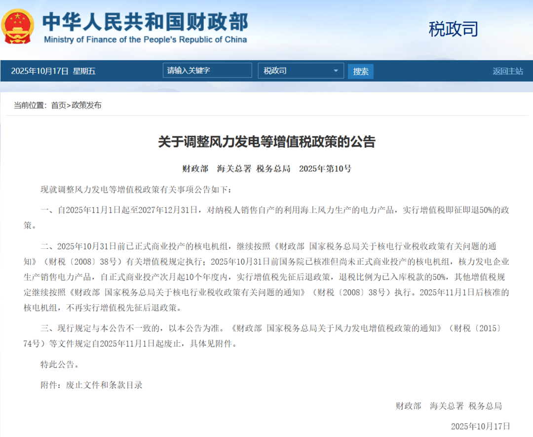This screenshot has width=533, height=437.
Task: Click the title 关于调整风力发电等增值税政策的公告
Action: [x=266, y=142]
